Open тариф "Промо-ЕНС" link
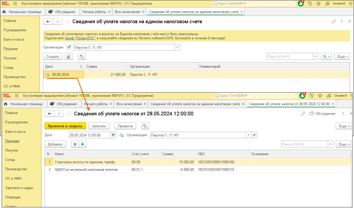This screenshot has width=354, height=208. click(80, 38)
